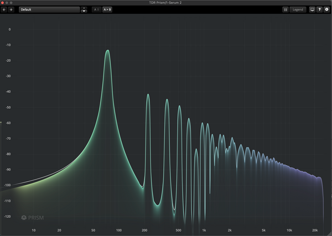Open the Default preset name field
The height and width of the screenshot is (236, 332).
(49, 9)
